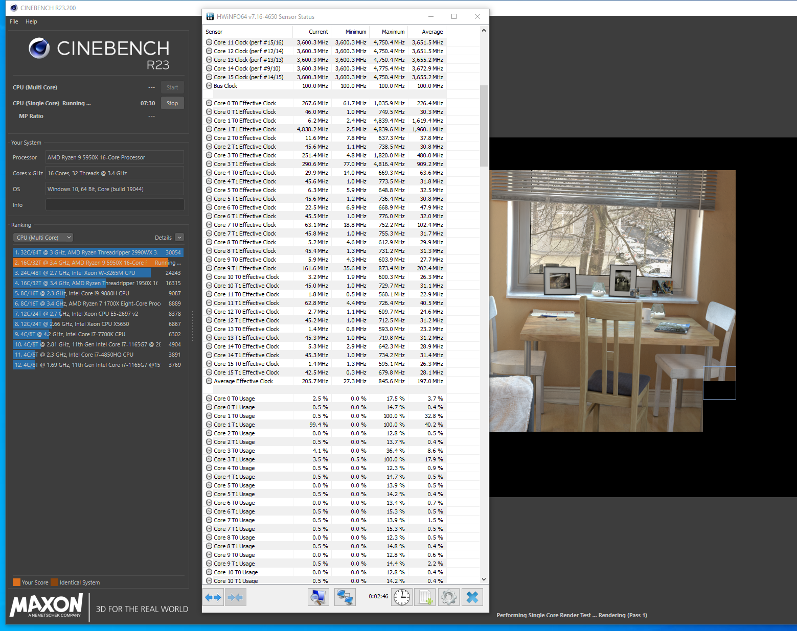Image resolution: width=797 pixels, height=631 pixels.
Task: Click the Core 1 T1 Usage sensor icon
Action: pos(209,425)
